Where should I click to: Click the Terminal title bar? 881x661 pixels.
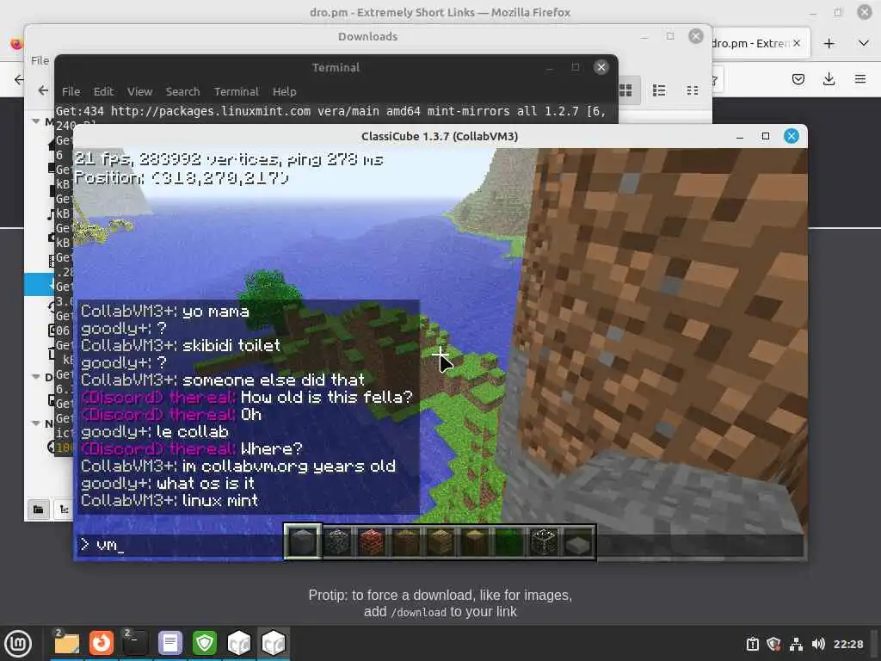336,67
